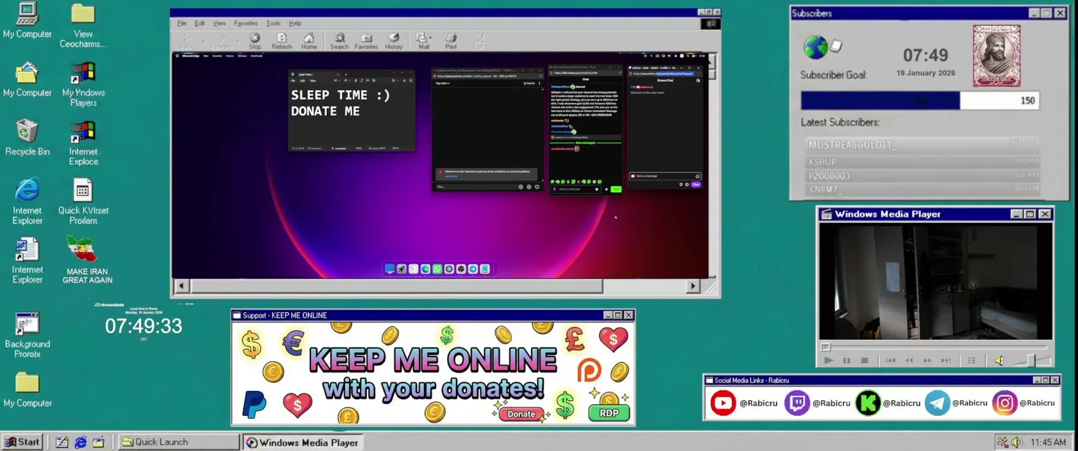This screenshot has width=1078, height=451.
Task: Click the Refresh button in browser toolbar
Action: tap(282, 41)
